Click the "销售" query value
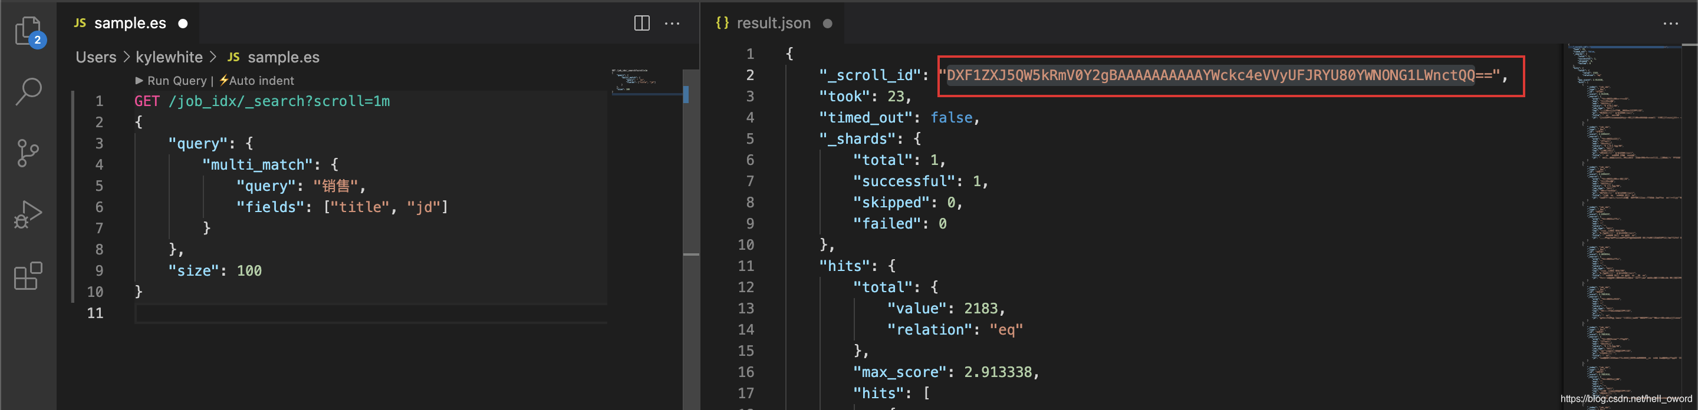This screenshot has width=1698, height=410. point(335,186)
